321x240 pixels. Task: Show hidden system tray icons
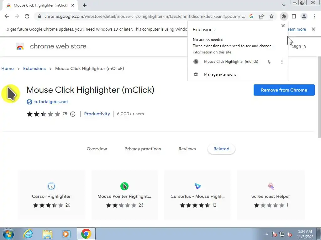click(266, 234)
